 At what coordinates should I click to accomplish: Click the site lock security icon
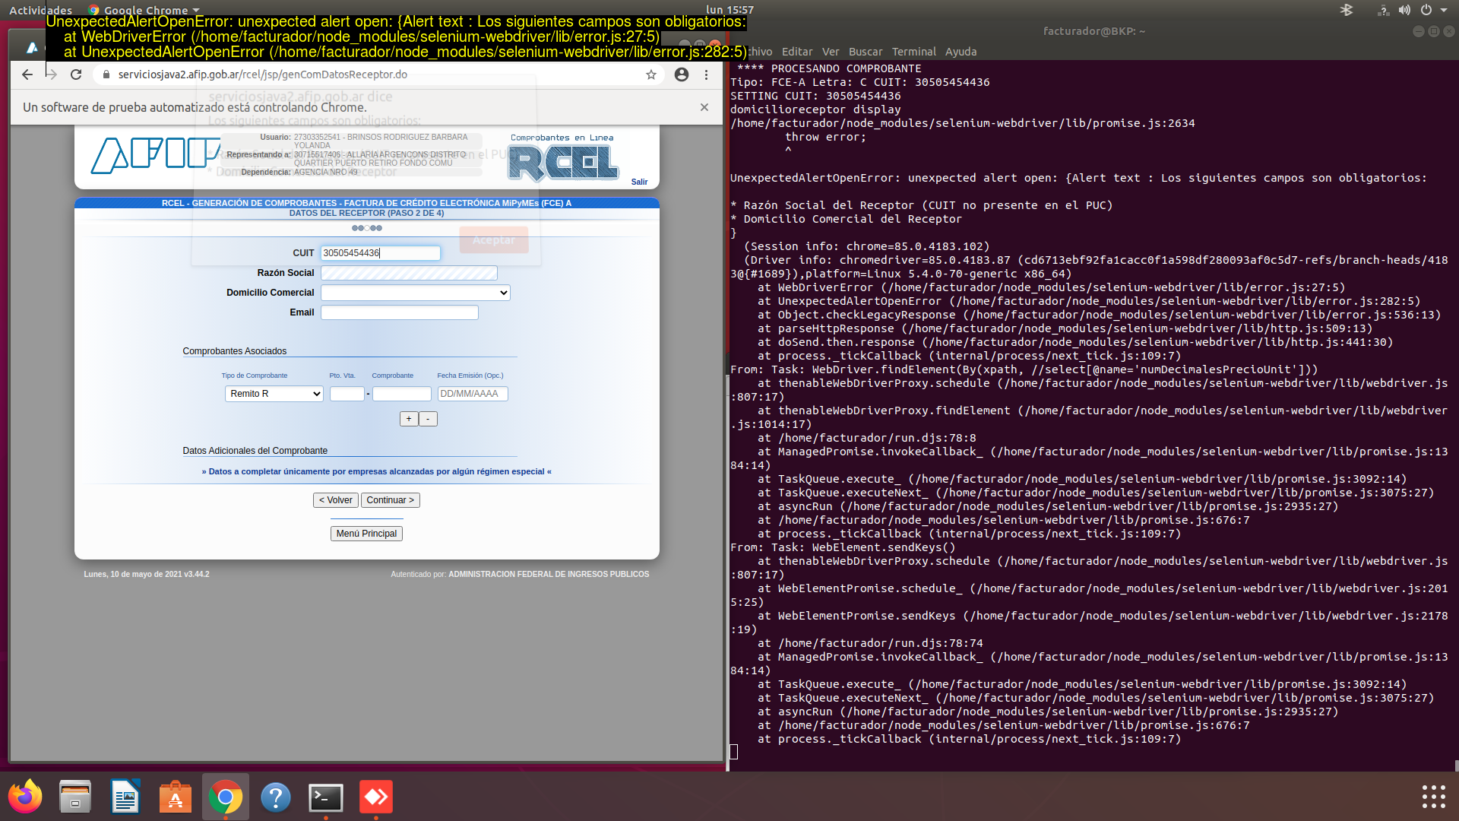click(x=106, y=74)
